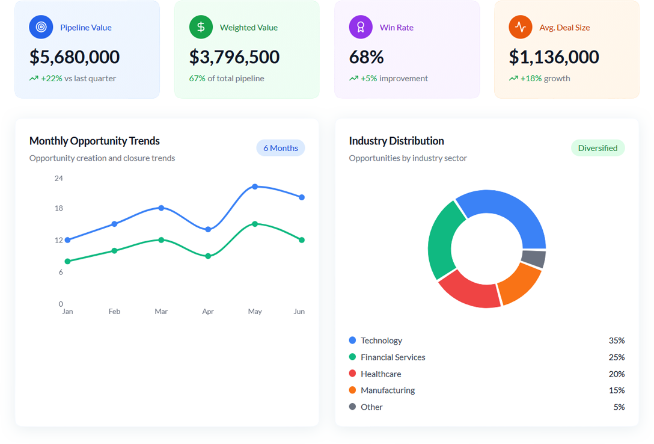The height and width of the screenshot is (444, 654).
Task: Click the Monthly Opportunity Trends heading
Action: click(x=95, y=141)
